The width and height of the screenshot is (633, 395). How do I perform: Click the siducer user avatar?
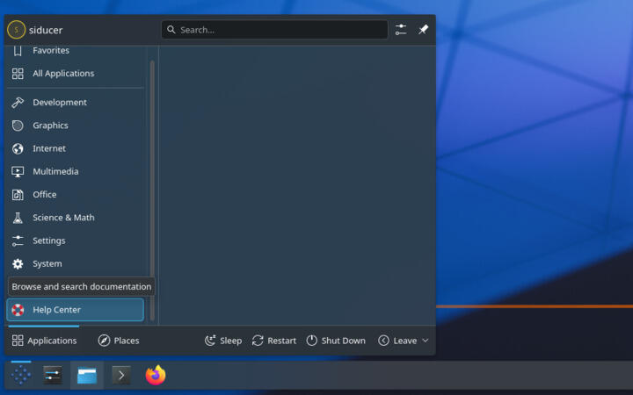click(16, 30)
